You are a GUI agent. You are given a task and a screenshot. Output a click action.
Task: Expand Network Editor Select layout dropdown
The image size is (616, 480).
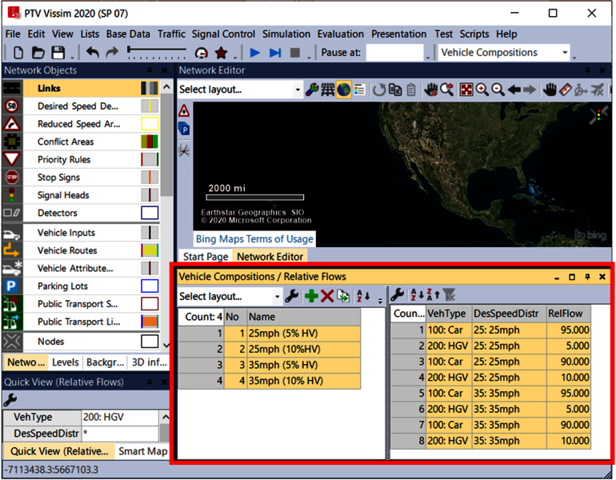click(x=298, y=90)
